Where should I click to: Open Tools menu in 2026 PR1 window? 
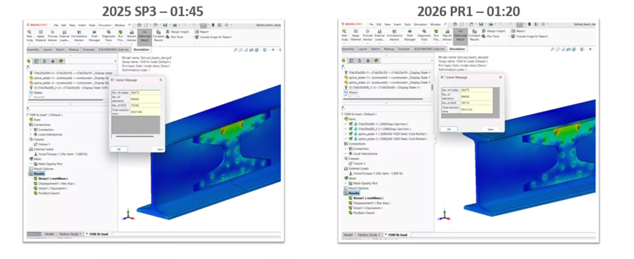click(x=407, y=24)
